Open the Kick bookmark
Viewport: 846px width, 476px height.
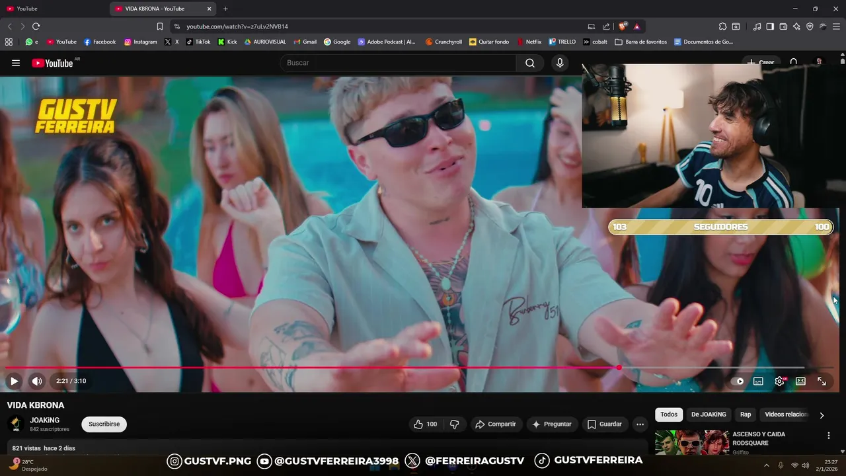[227, 42]
